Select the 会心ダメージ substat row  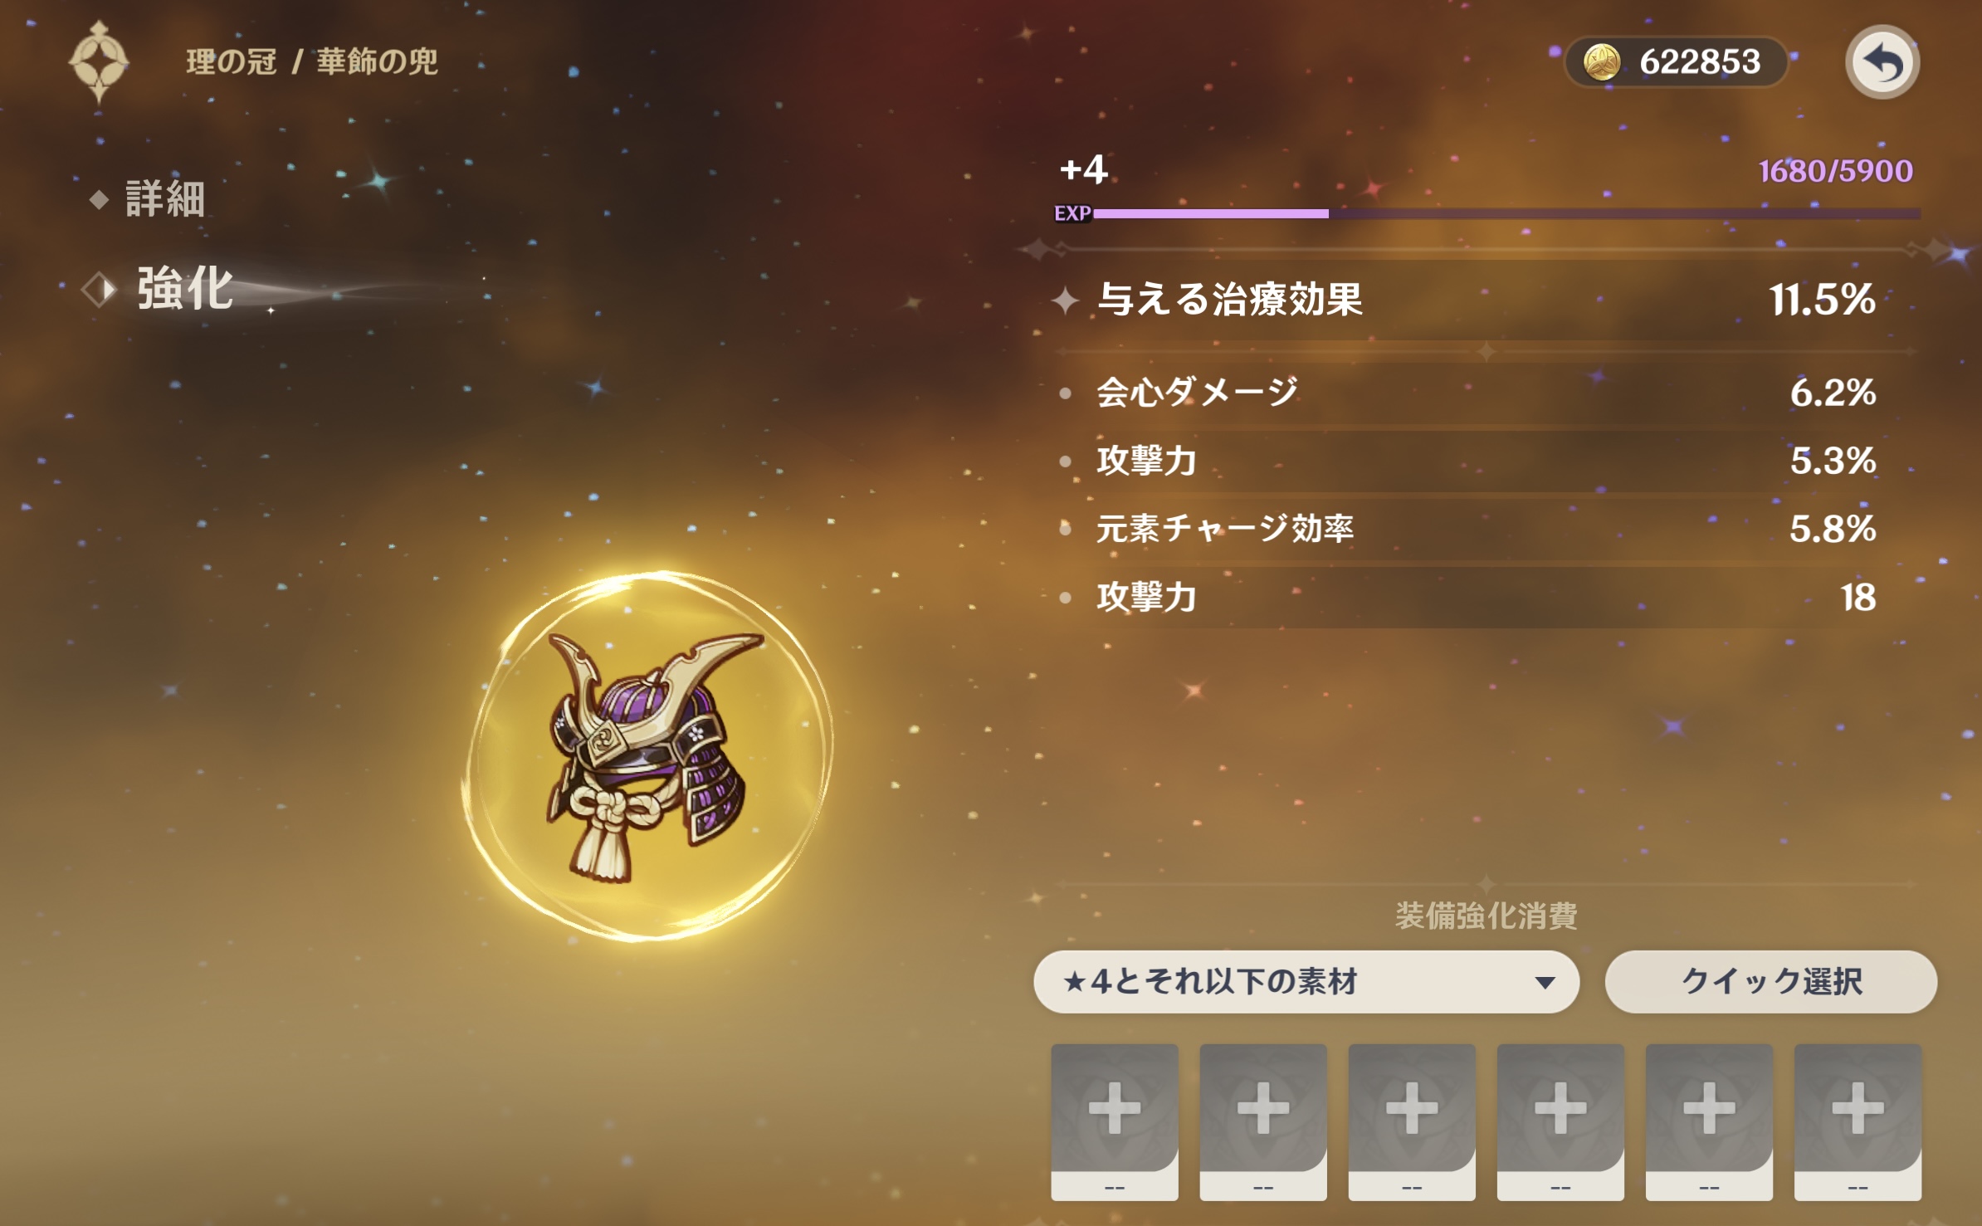pyautogui.click(x=1486, y=393)
